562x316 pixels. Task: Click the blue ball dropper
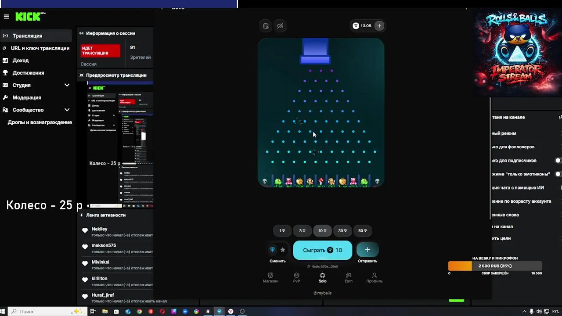[315, 51]
